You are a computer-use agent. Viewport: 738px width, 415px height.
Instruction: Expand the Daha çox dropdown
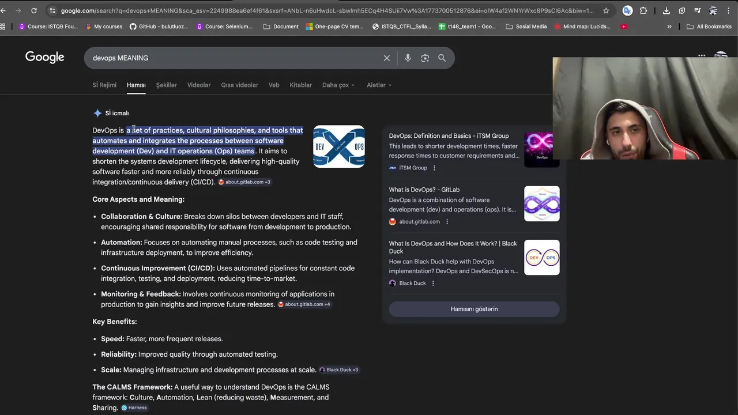(x=338, y=85)
